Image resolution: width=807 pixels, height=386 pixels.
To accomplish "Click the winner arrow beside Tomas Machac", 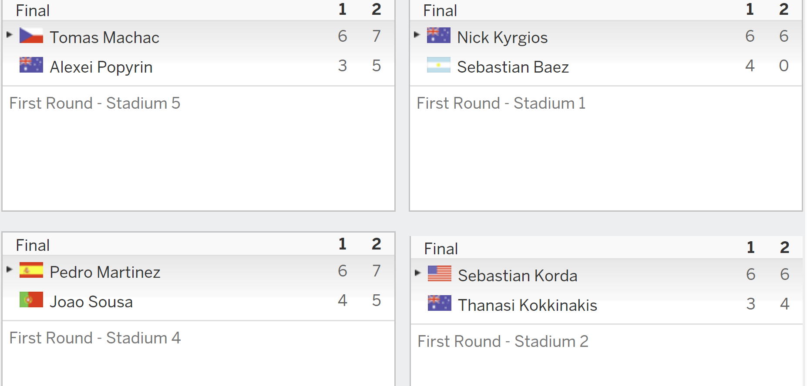I will point(10,34).
